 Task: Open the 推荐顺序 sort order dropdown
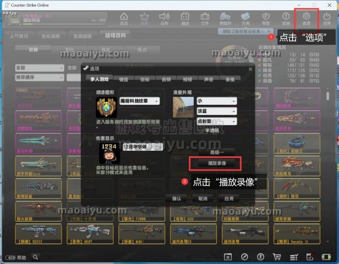click(40, 78)
